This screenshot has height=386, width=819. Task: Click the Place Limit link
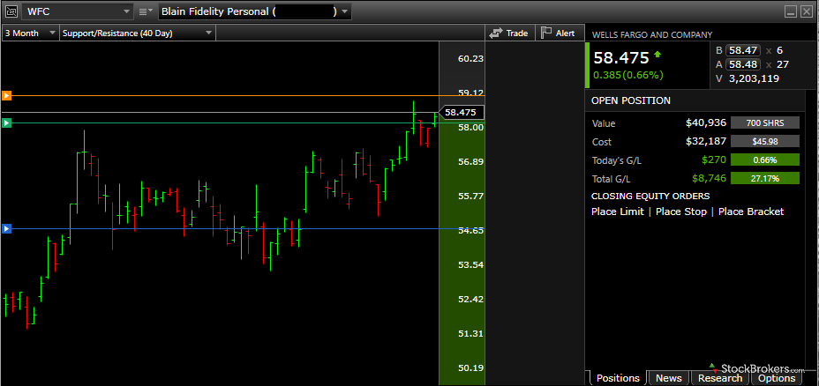(618, 212)
